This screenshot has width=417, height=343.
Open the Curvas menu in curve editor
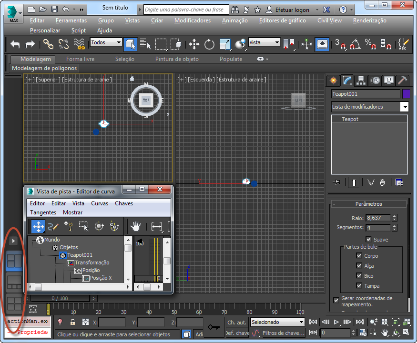point(100,203)
